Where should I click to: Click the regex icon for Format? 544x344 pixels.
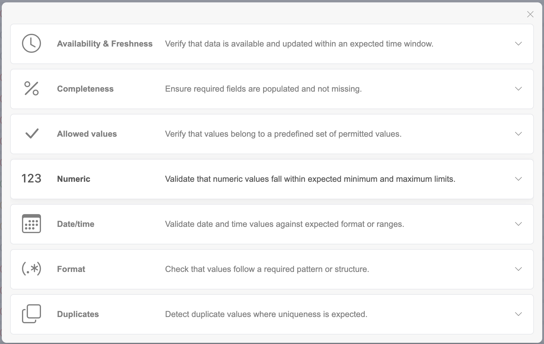pyautogui.click(x=31, y=269)
